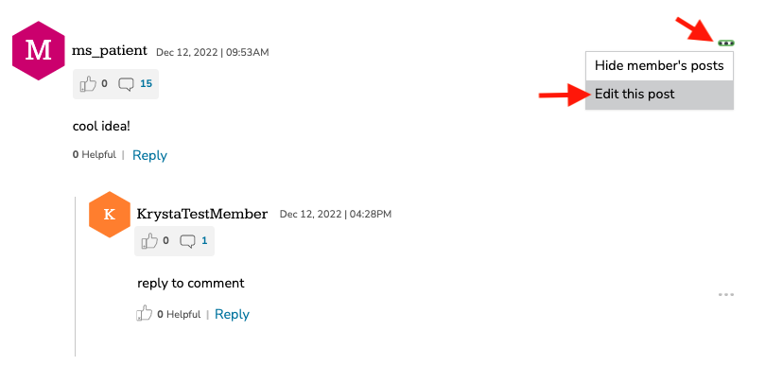The height and width of the screenshot is (366, 765).
Task: Click 'Dec 12, 2022 | 04:28PM' timestamp
Action: (x=335, y=215)
